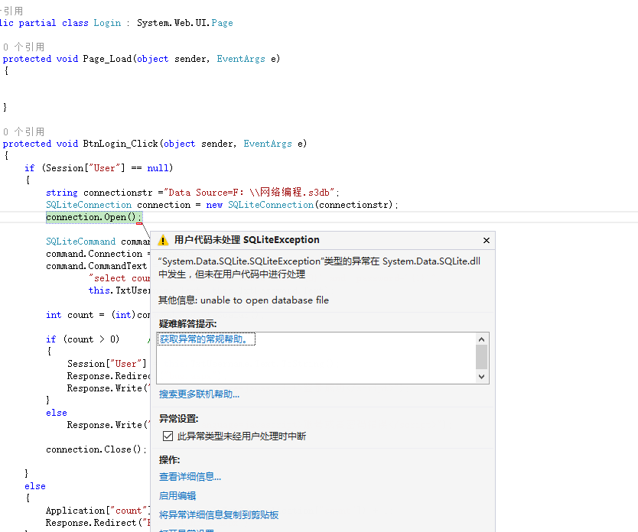Click '0 个引用' above BtnLogin_Click
The width and height of the screenshot is (638, 532).
click(24, 131)
